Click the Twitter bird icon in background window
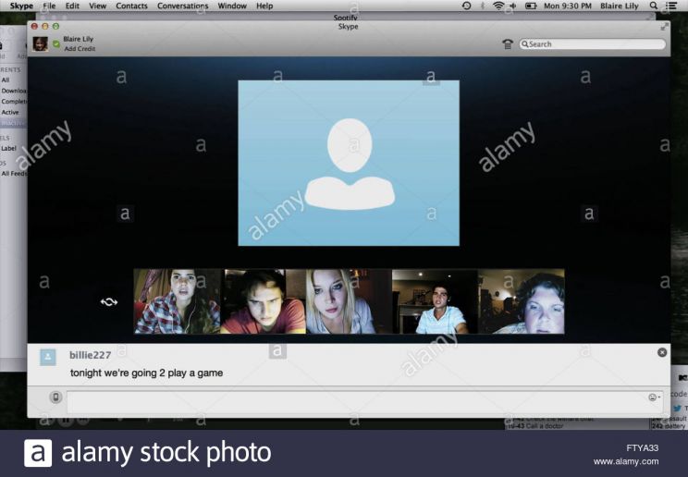This screenshot has height=477, width=688. [678, 408]
